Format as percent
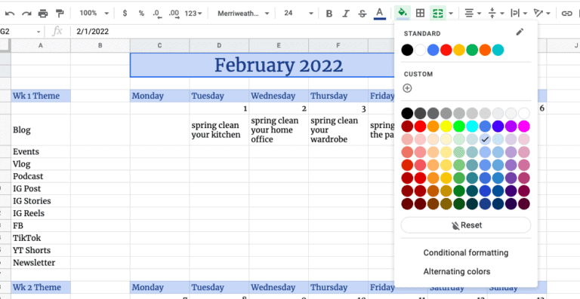This screenshot has width=580, height=299. point(141,14)
